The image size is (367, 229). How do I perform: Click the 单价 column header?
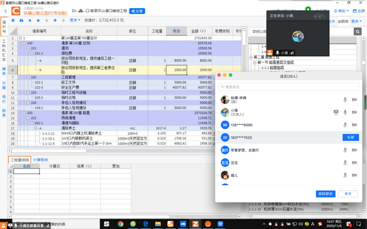[176, 31]
